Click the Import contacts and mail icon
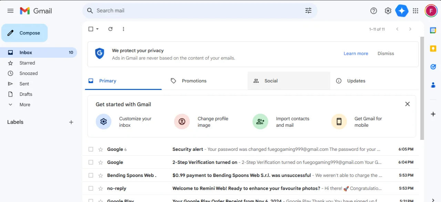 tap(260, 122)
